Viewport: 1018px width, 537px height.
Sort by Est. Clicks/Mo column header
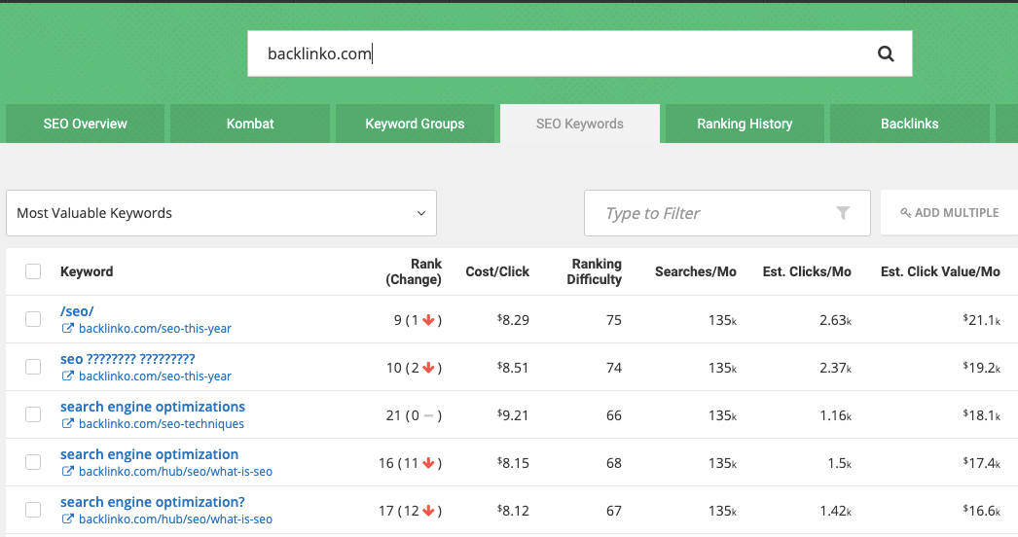click(x=807, y=271)
